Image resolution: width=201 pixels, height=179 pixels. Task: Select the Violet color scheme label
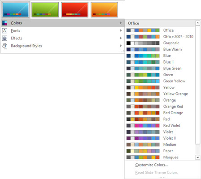click(168, 132)
